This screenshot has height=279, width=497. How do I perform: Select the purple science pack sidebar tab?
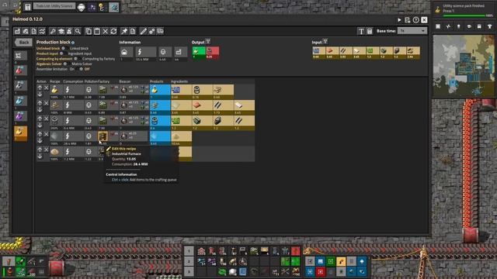point(20,117)
